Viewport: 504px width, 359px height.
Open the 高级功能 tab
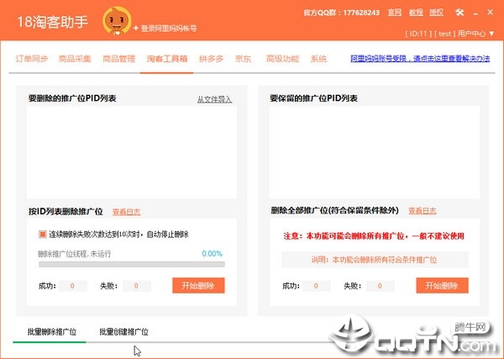[282, 59]
